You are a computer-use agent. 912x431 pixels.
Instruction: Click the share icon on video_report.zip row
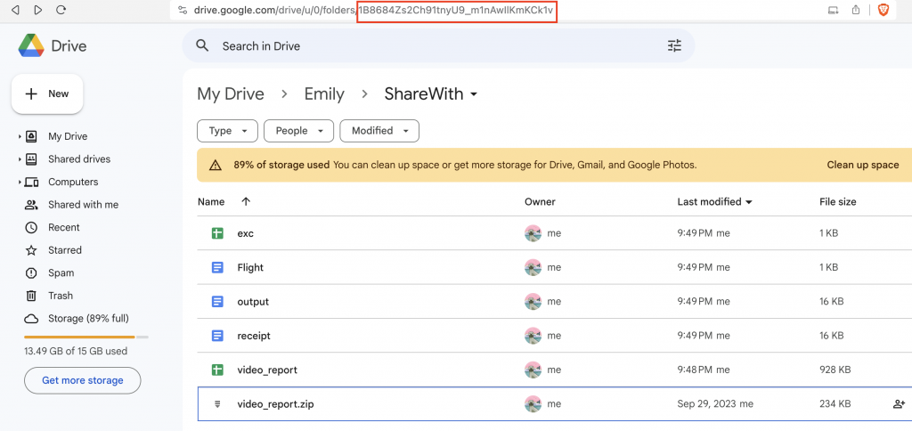coord(898,404)
